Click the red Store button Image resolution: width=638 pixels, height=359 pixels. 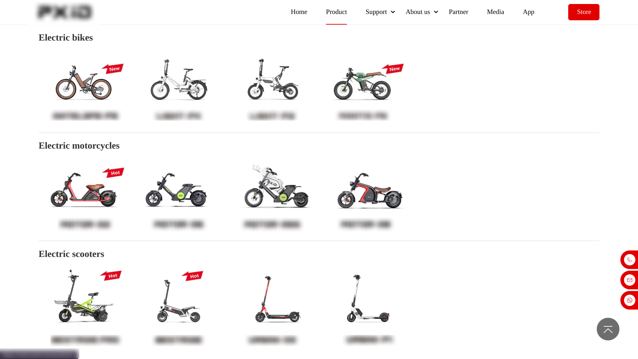584,12
